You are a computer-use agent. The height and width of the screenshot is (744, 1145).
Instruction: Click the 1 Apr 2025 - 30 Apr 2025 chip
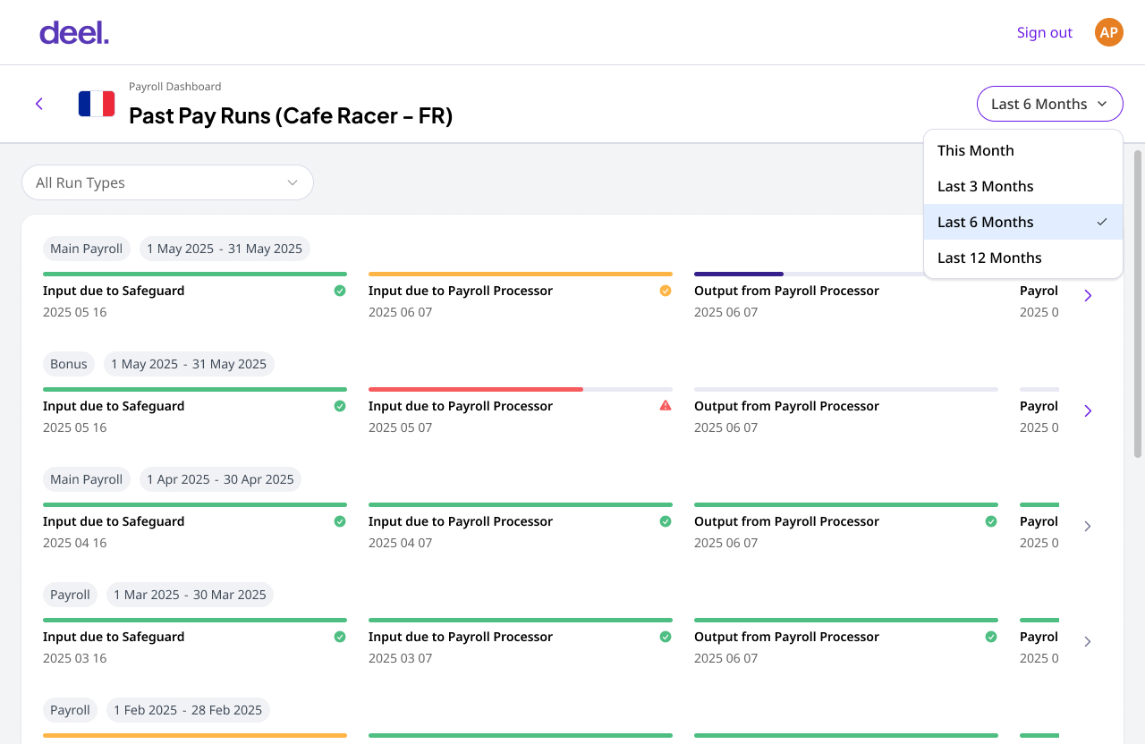pos(220,479)
